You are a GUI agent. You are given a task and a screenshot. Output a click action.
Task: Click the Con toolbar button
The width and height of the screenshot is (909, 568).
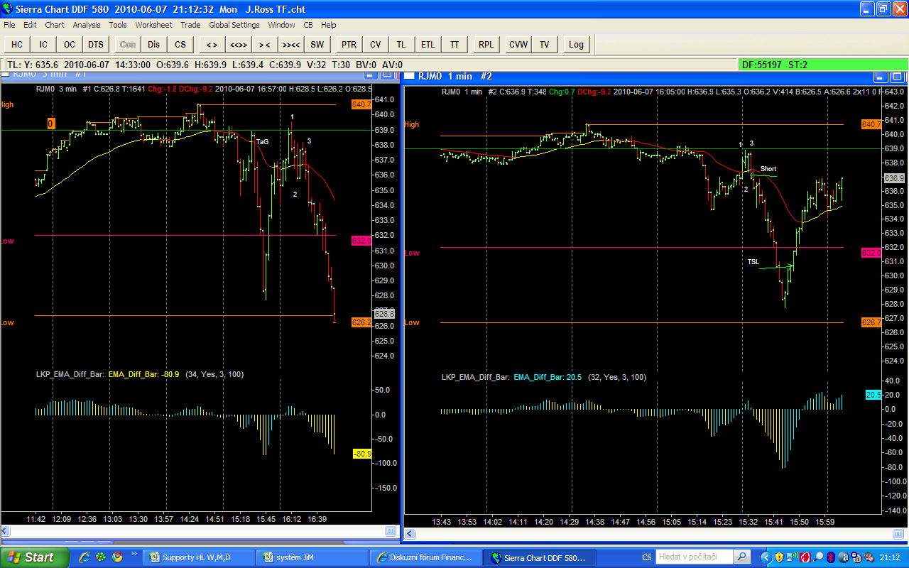128,44
